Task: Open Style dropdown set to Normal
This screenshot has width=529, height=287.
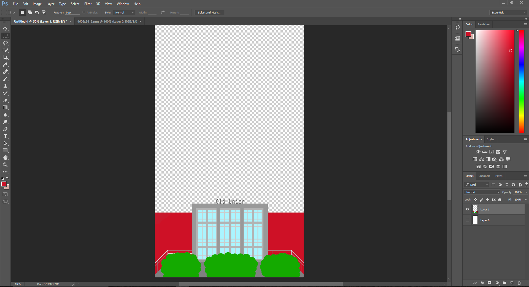Action: [x=124, y=13]
